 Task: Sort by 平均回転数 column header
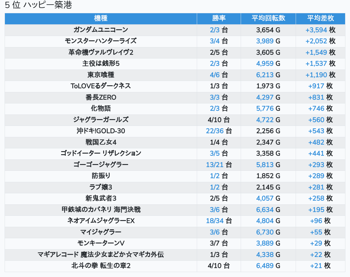[x=268, y=18]
